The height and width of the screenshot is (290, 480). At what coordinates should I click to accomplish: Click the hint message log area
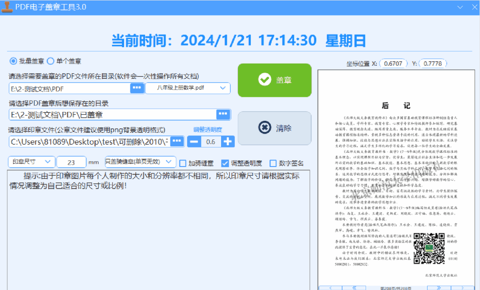pyautogui.click(x=158, y=230)
